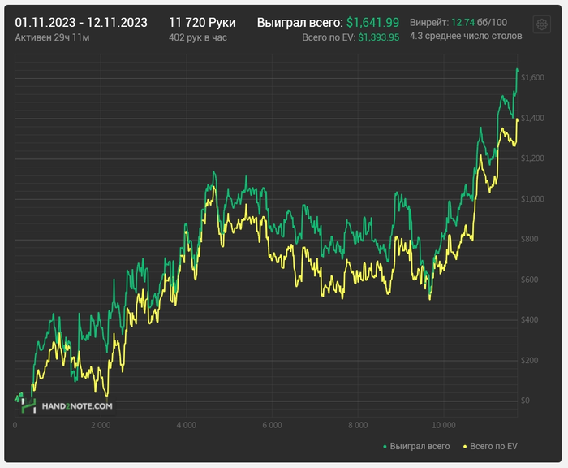Click the yellow legend dot for EV
Viewport: 568px width, 468px height.
pyautogui.click(x=465, y=447)
